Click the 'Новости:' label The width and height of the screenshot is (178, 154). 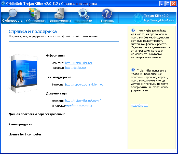58,101
